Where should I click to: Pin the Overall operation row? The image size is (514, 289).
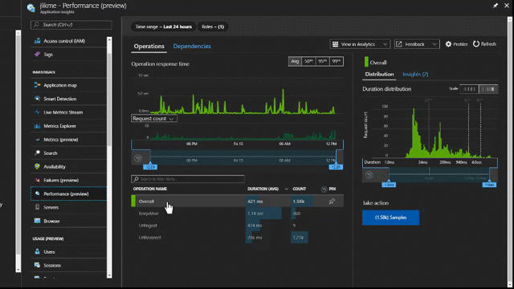tap(332, 201)
